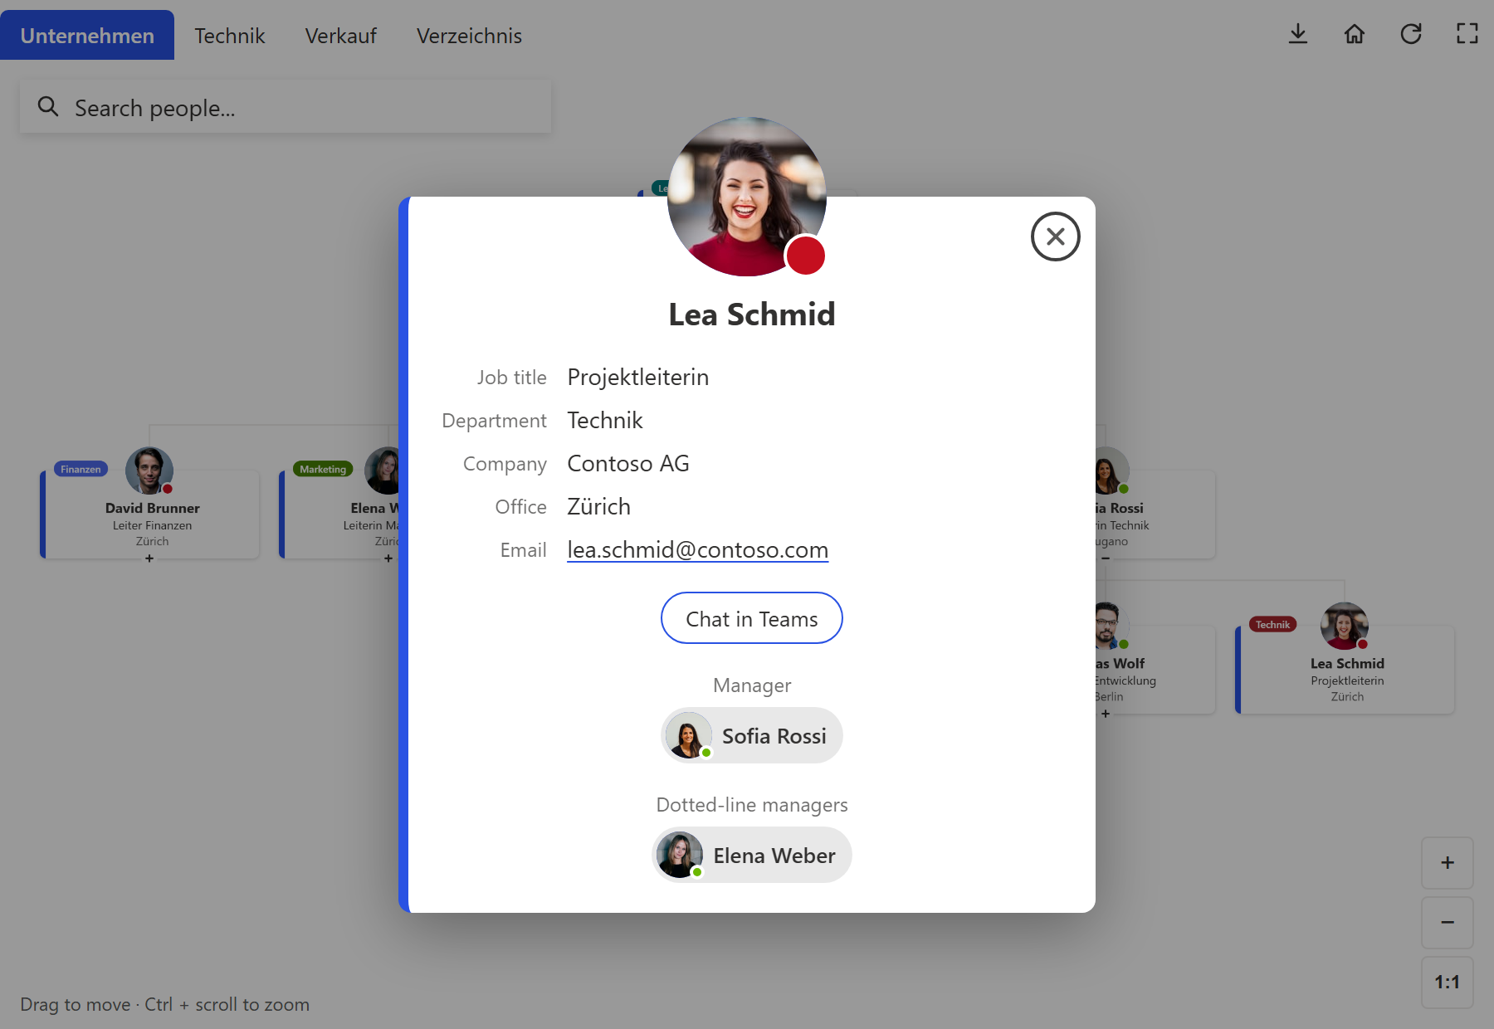Screen dimensions: 1494x1029
Task: Click the Contoso AG company value
Action: tap(628, 464)
